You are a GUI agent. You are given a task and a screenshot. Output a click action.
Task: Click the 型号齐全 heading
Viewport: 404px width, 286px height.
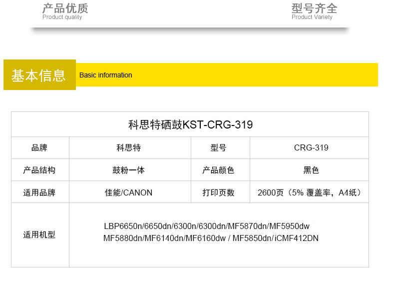[314, 8]
